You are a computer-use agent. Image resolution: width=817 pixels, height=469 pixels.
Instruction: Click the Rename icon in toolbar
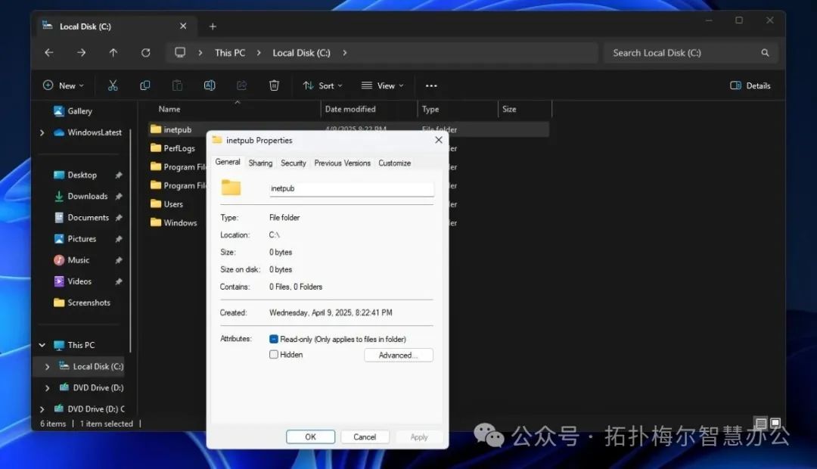[x=210, y=85]
